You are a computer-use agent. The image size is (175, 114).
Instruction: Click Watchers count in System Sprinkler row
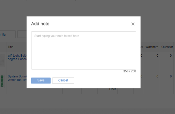pos(157,76)
